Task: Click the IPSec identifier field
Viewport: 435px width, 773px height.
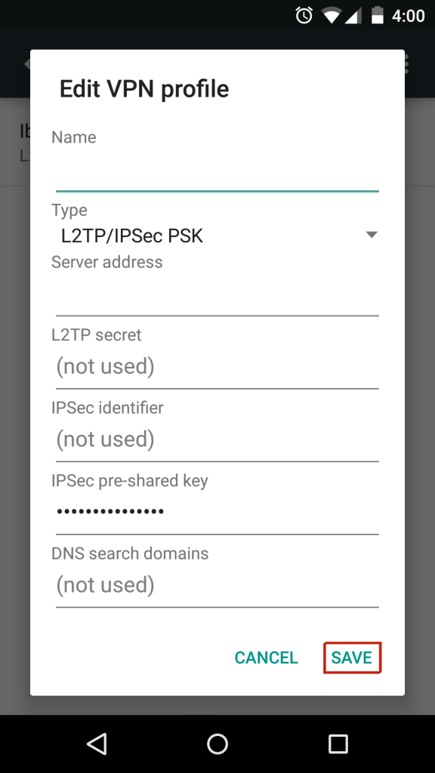Action: point(217,441)
